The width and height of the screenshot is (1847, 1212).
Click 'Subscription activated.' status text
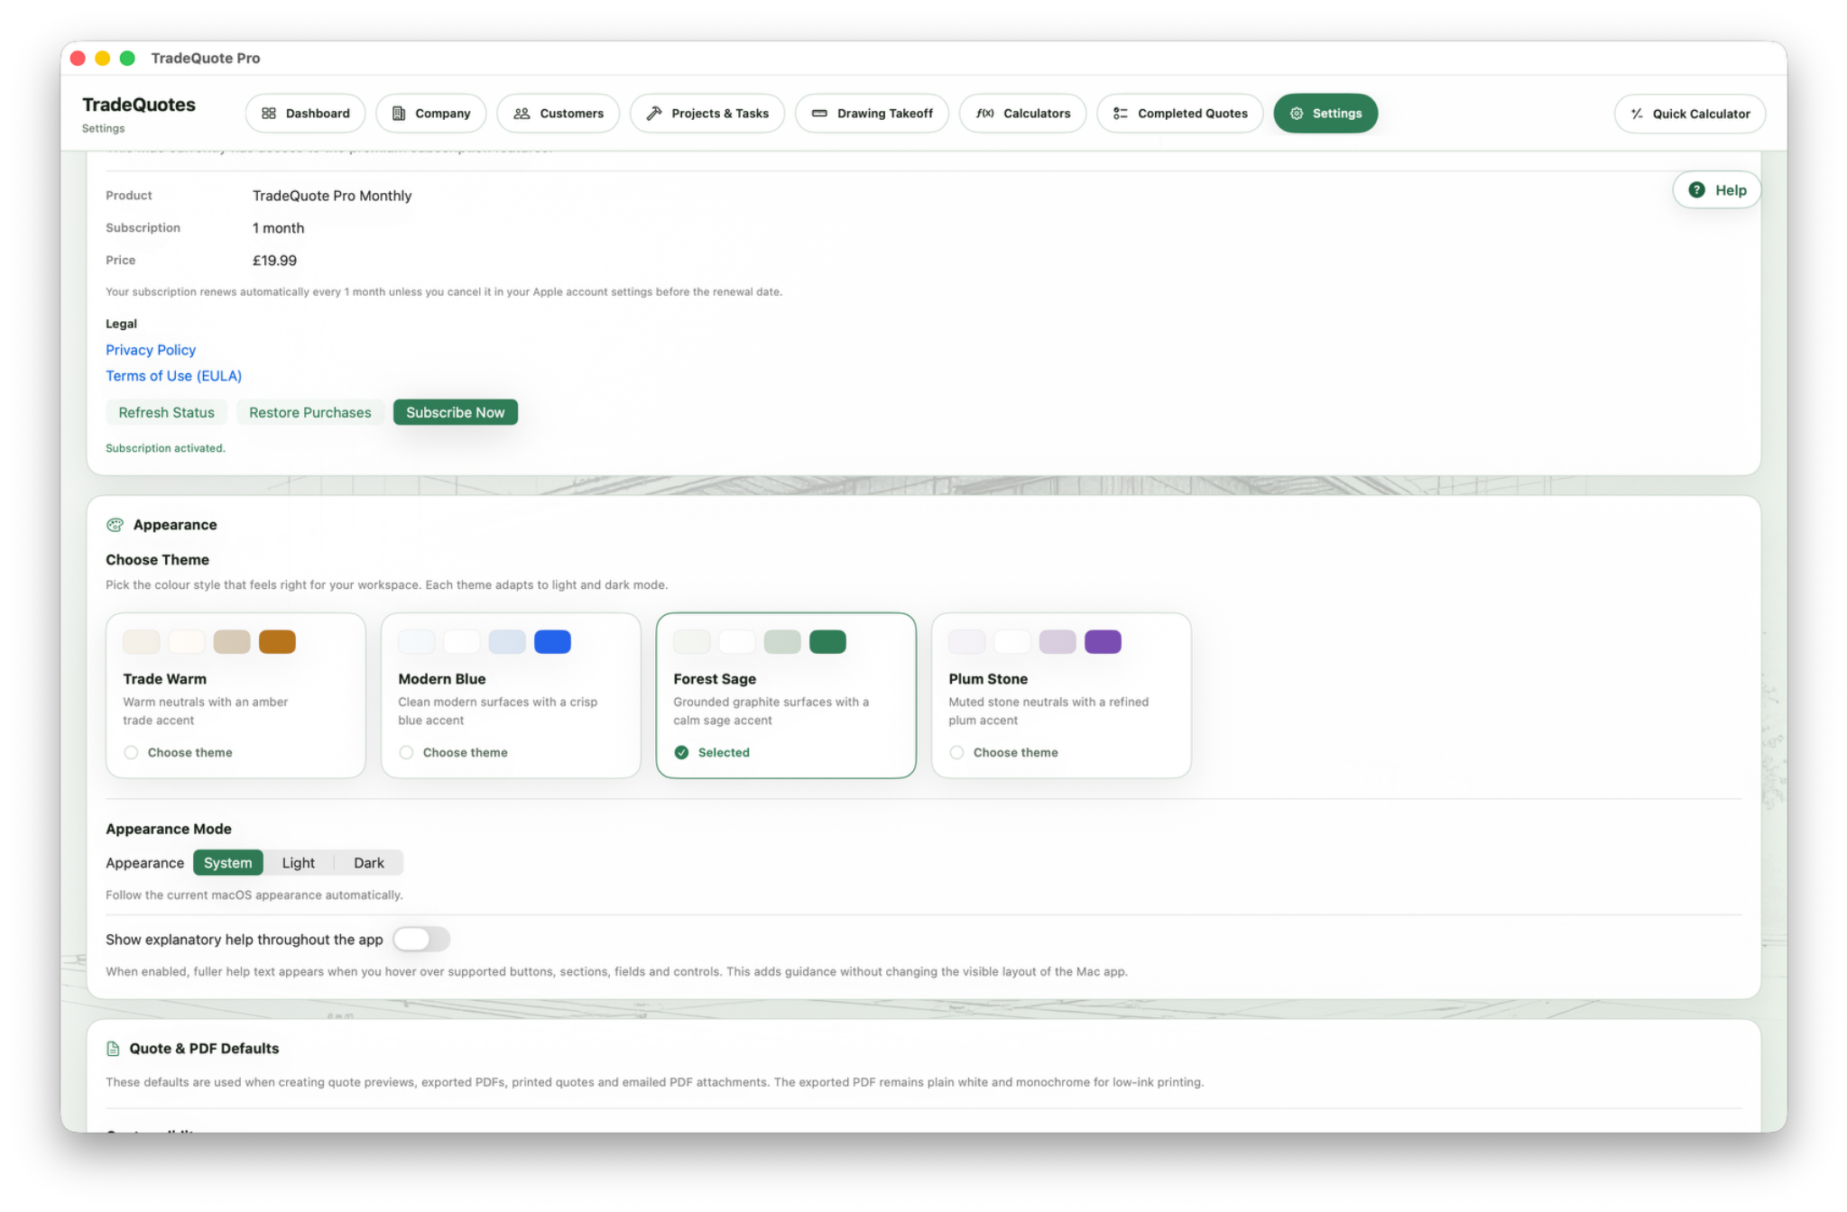pyautogui.click(x=165, y=448)
